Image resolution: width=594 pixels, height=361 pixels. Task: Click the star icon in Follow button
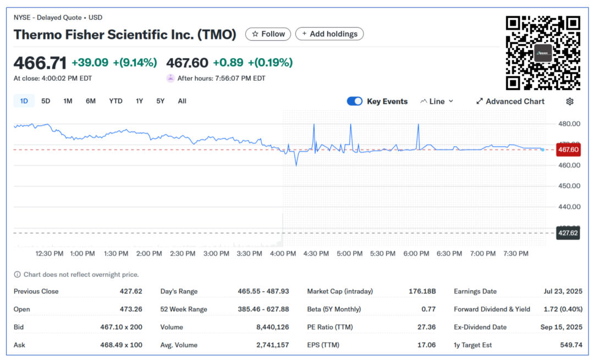255,34
